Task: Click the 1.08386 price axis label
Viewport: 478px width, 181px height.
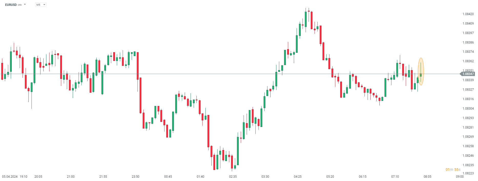Action: tap(468, 42)
